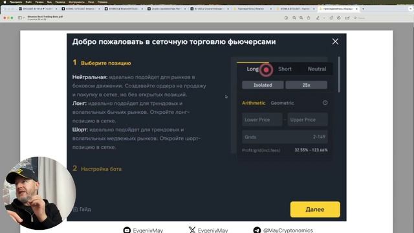
Task: Close the grid trading welcome dialog
Action: pos(335,41)
